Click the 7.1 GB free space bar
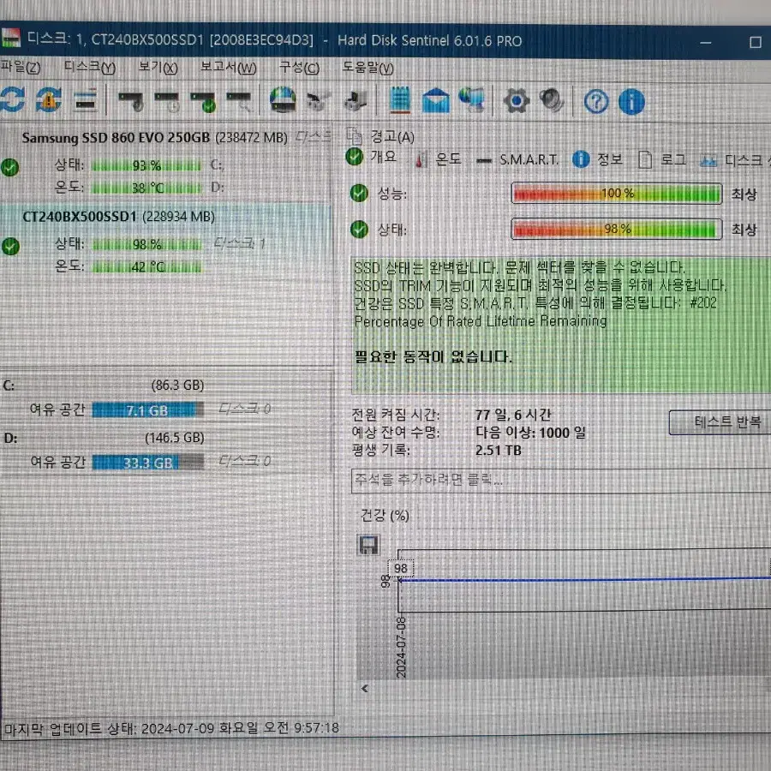The height and width of the screenshot is (771, 771). 147,410
